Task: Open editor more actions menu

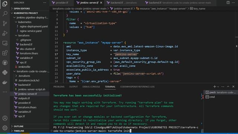Action: 233,3
